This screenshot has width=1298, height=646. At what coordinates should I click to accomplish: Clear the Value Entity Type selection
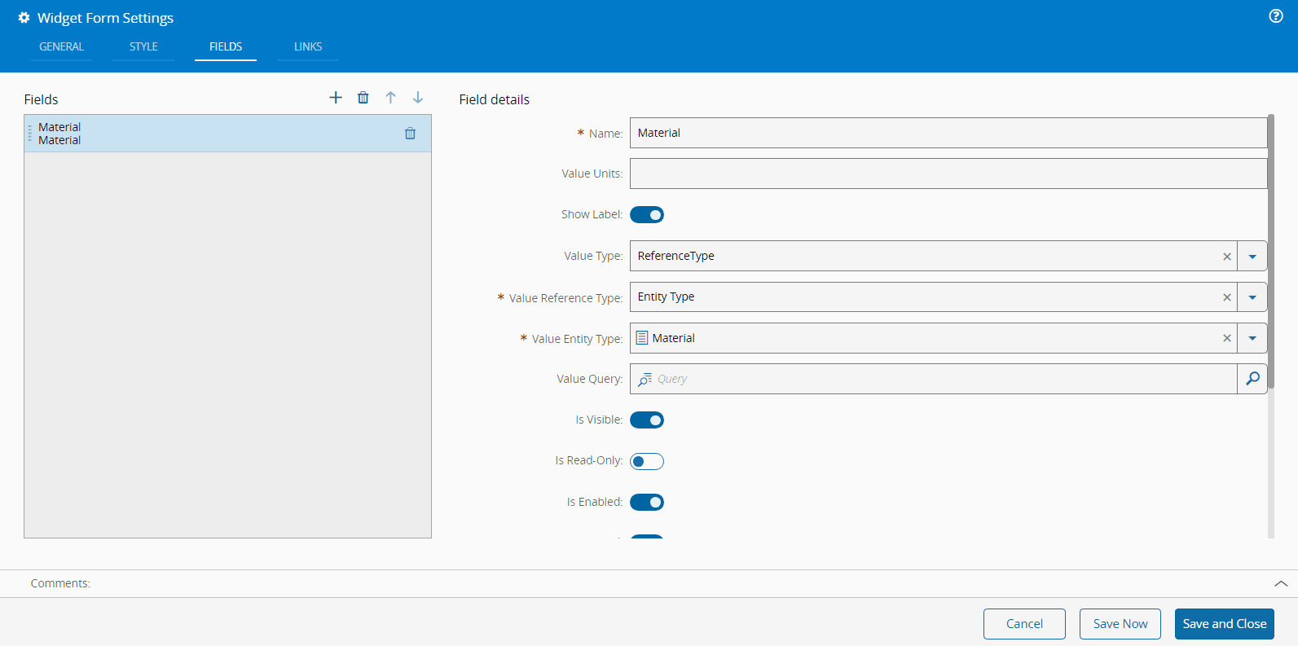tap(1227, 338)
